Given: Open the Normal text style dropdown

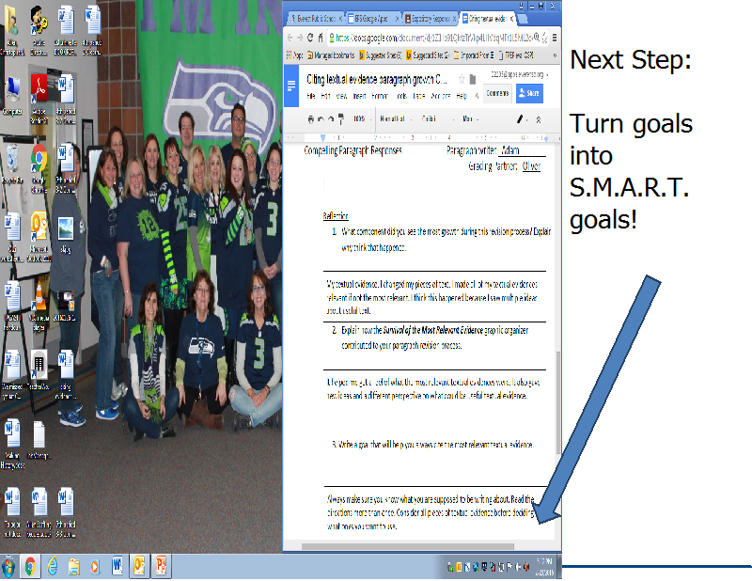Looking at the screenshot, I should [x=396, y=119].
